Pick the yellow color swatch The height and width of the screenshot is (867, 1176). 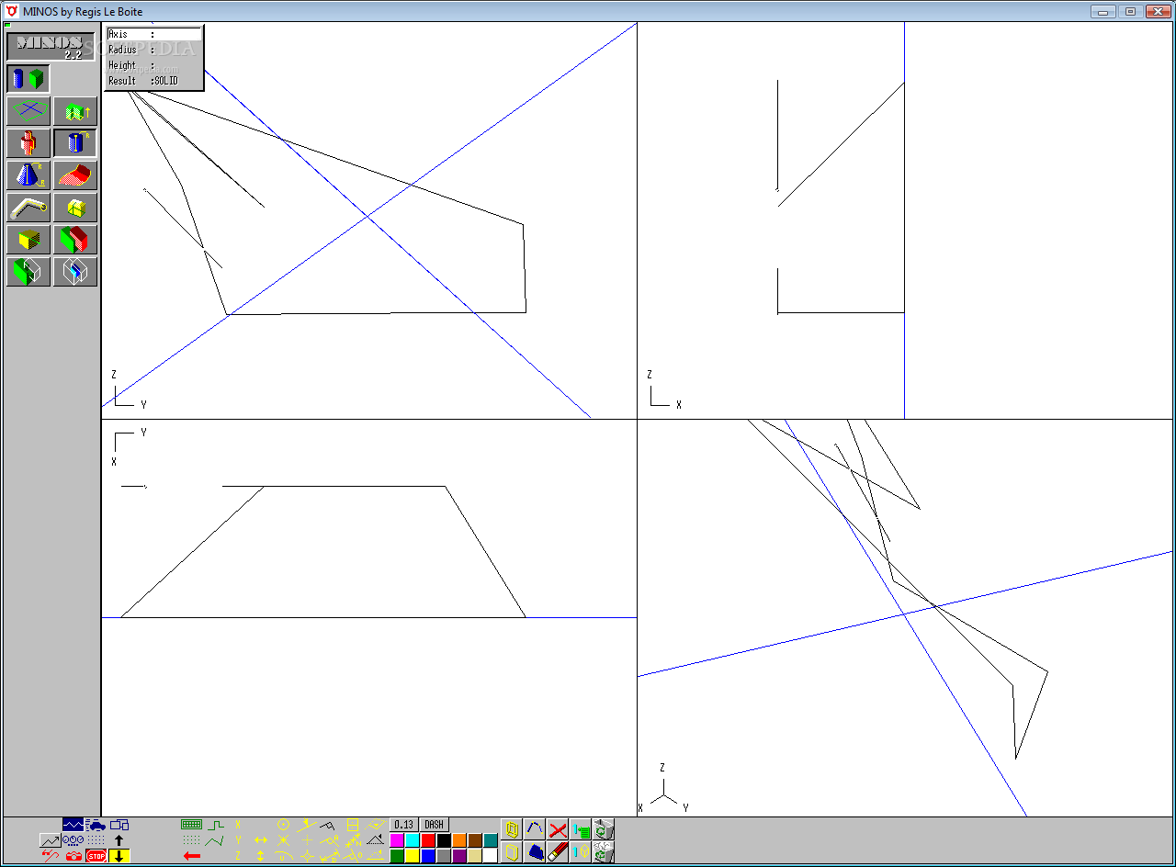[413, 856]
